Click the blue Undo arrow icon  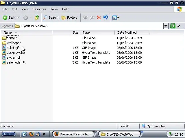pyautogui.click(x=106, y=18)
